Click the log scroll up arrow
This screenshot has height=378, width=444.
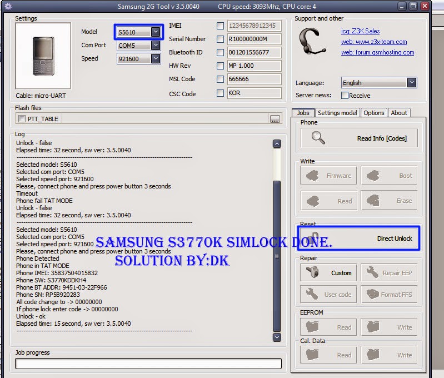(277, 144)
